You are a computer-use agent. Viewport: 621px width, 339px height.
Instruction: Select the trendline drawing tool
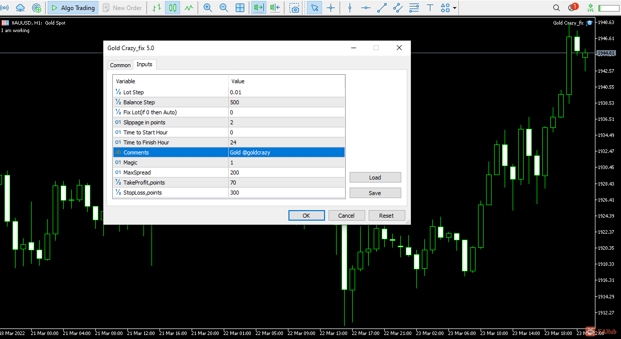(382, 8)
